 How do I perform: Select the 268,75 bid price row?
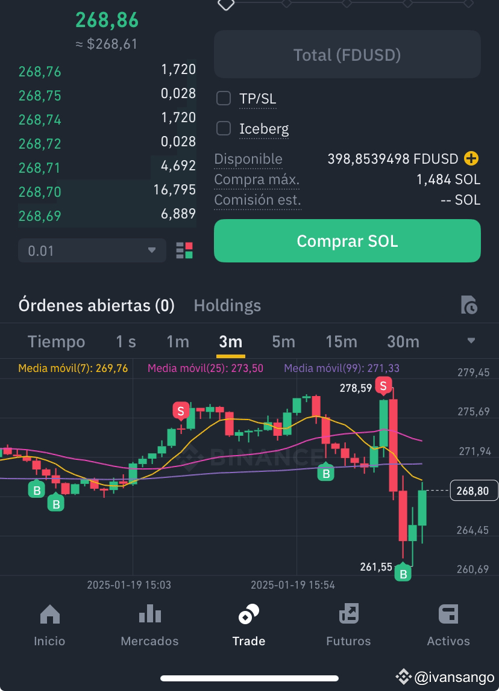click(107, 95)
